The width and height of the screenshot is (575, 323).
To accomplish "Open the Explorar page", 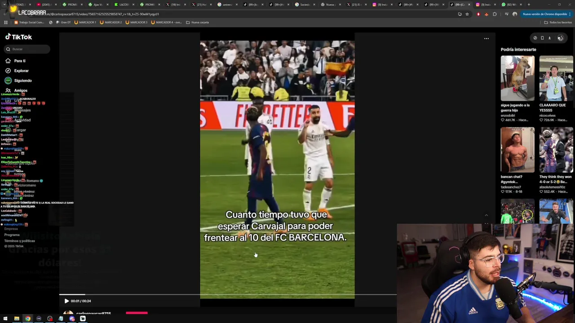I will click(21, 70).
